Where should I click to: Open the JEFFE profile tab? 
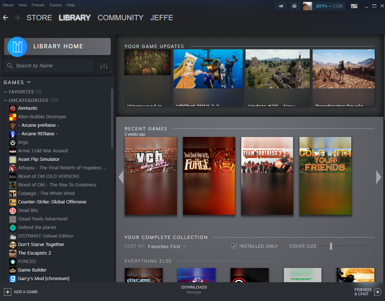[x=162, y=18]
